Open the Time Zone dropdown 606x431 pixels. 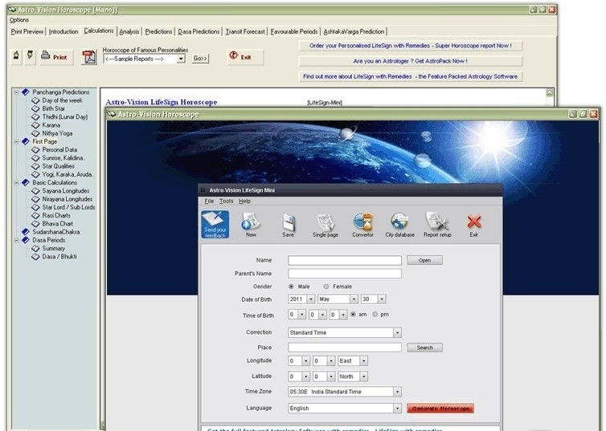pyautogui.click(x=397, y=392)
